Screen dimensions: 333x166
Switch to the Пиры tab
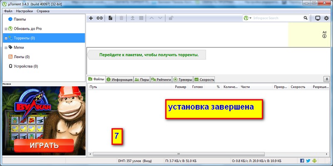[142, 80]
